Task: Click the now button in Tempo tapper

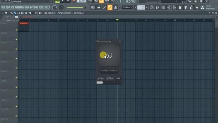Action: 118,78
